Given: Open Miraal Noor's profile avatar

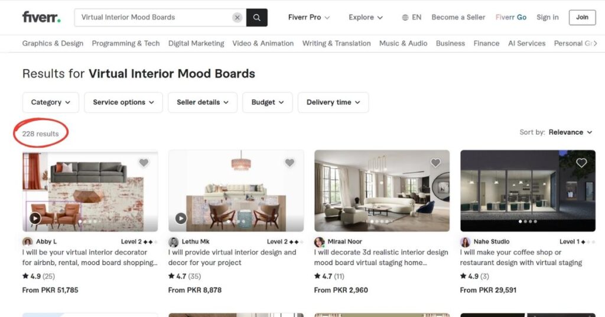Looking at the screenshot, I should [x=319, y=242].
